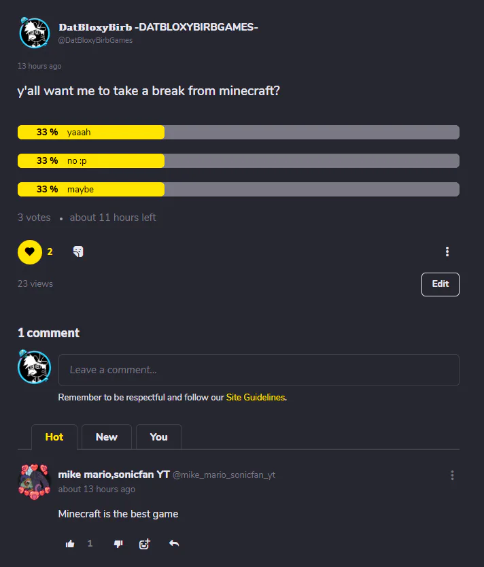Open the comment's three-dot menu
This screenshot has height=567, width=484.
click(452, 475)
